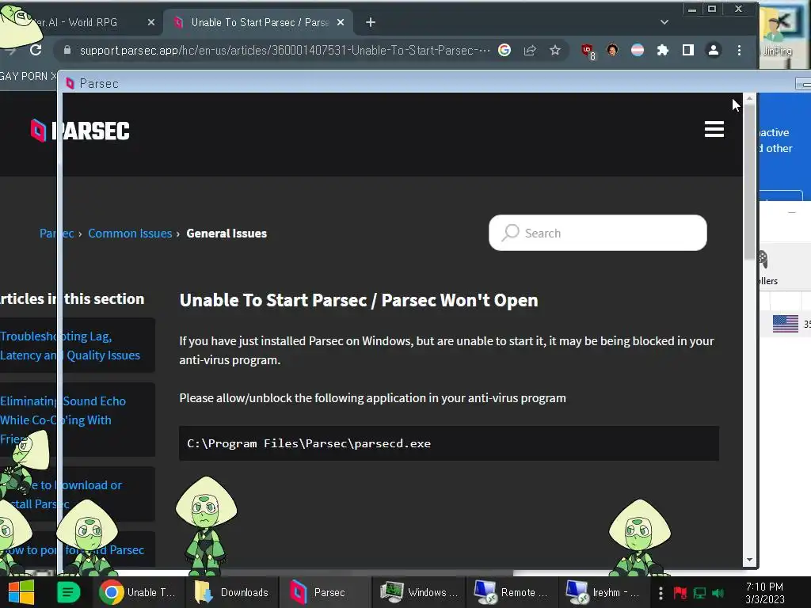Click the magnifier icon in search box
Viewport: 811px width, 608px height.
click(510, 233)
